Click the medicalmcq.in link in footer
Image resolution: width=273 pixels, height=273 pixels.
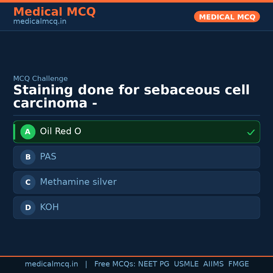[x=51, y=264]
